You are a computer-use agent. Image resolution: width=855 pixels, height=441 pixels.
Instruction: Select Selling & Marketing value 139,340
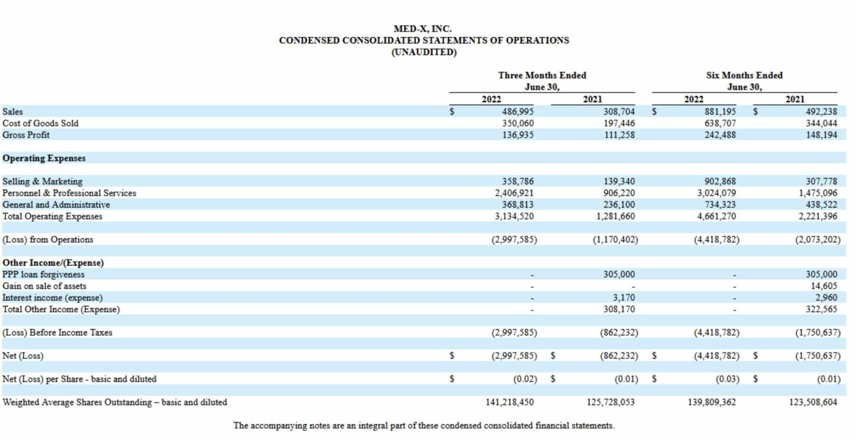point(619,181)
